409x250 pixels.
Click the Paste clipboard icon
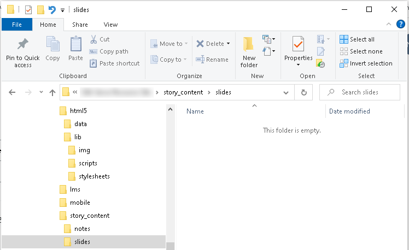(x=76, y=45)
